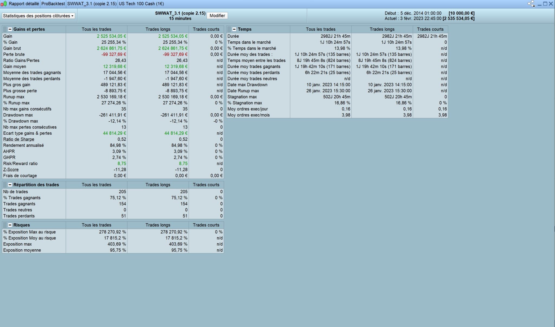Select the US Tech 100 Cash title tab
Image resolution: width=555 pixels, height=327 pixels.
pyautogui.click(x=141, y=4)
